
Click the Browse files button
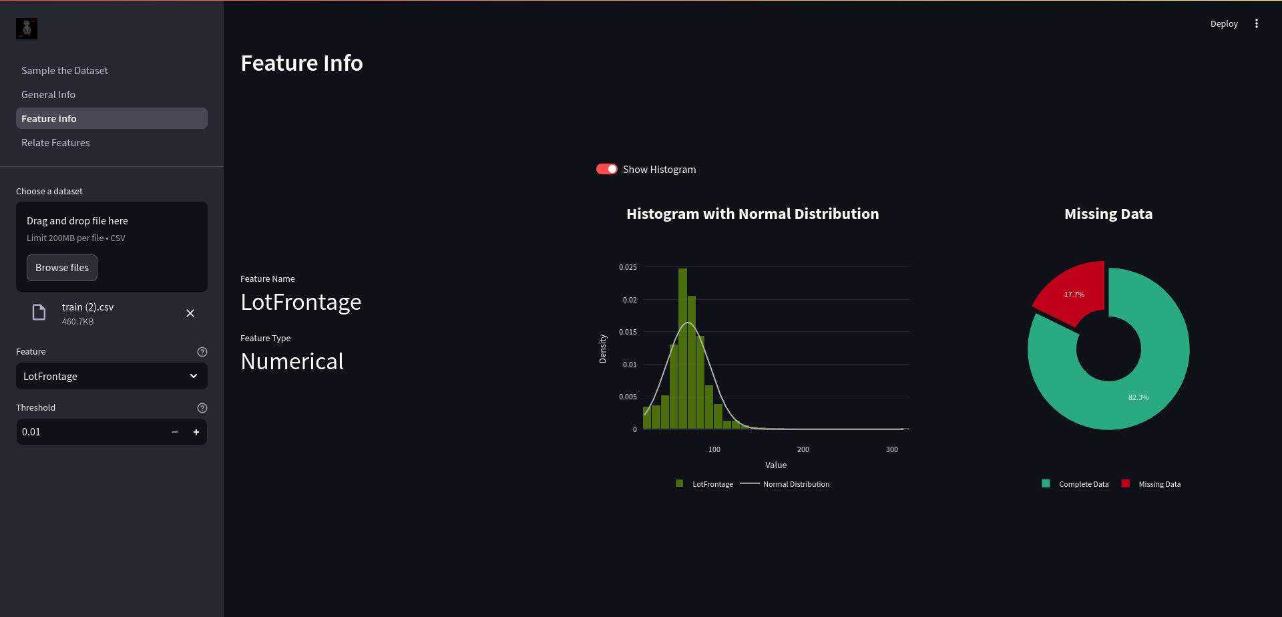tap(62, 268)
